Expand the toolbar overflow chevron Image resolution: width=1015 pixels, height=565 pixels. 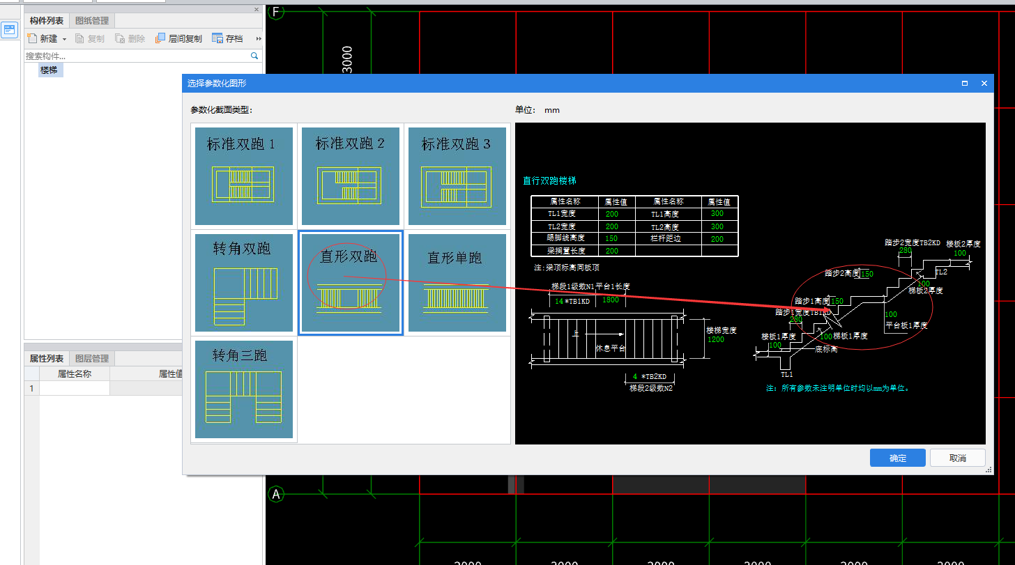pos(259,39)
